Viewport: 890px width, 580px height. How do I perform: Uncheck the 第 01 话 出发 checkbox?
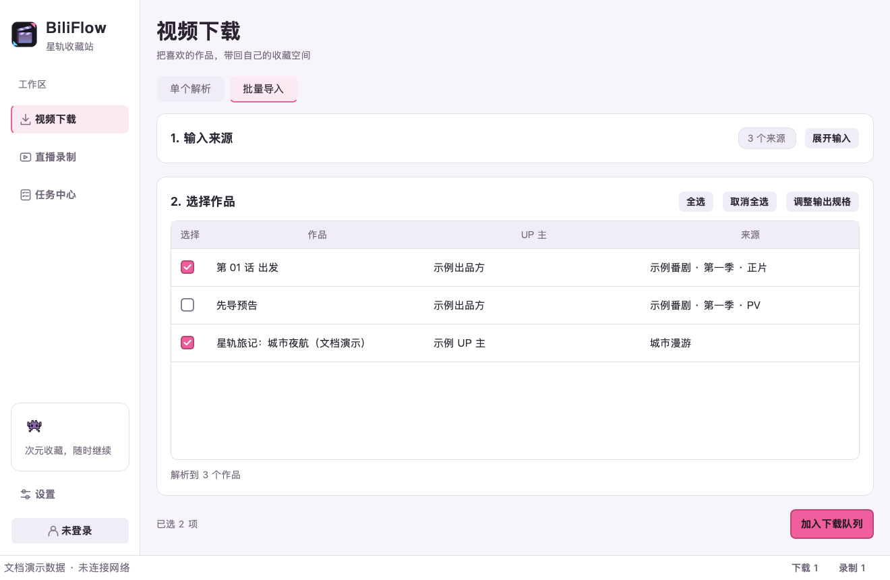(x=187, y=267)
